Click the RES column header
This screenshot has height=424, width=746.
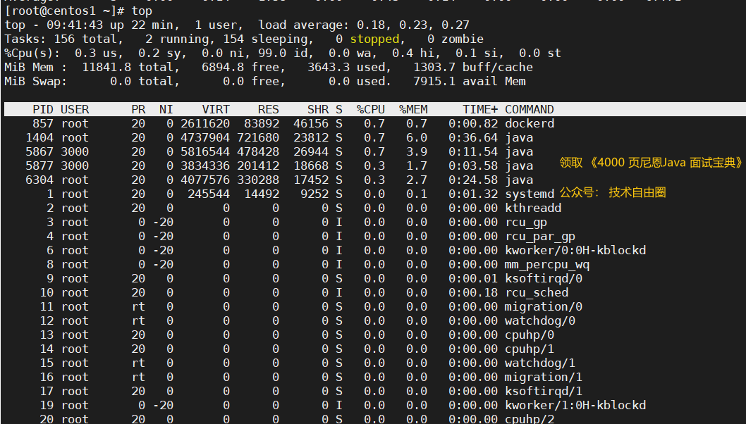pyautogui.click(x=269, y=109)
